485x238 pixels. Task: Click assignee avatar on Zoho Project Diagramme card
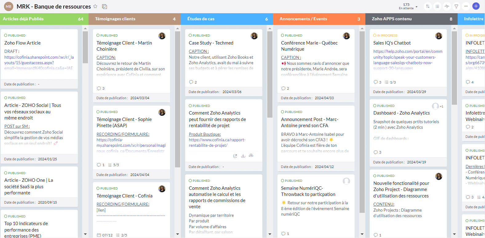click(439, 176)
